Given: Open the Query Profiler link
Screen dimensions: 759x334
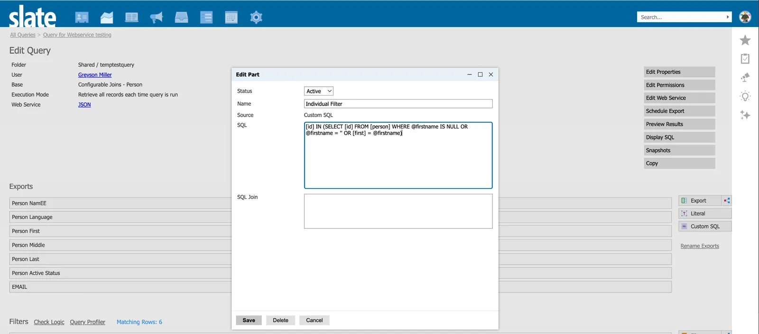Looking at the screenshot, I should pyautogui.click(x=87, y=322).
